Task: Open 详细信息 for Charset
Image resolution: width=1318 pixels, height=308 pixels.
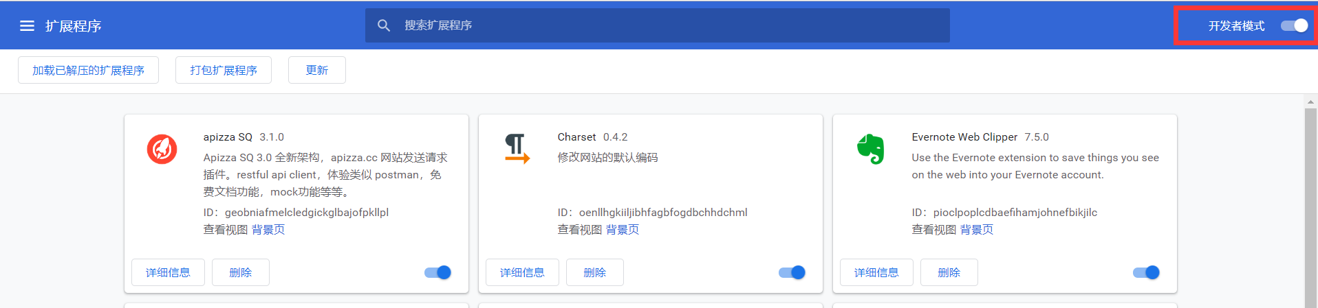Action: [x=522, y=272]
